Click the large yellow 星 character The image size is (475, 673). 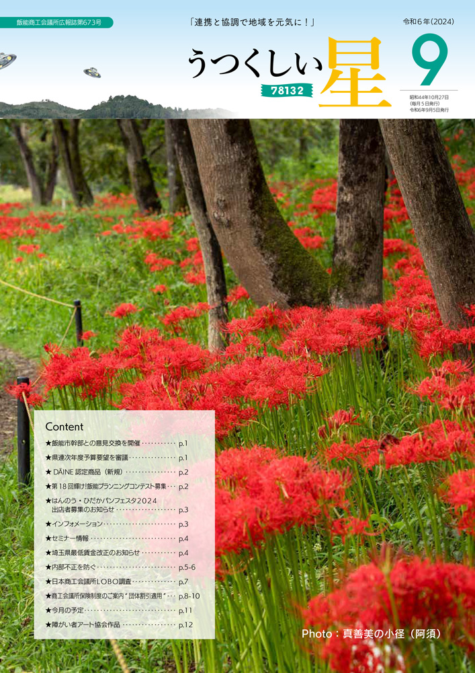(355, 73)
